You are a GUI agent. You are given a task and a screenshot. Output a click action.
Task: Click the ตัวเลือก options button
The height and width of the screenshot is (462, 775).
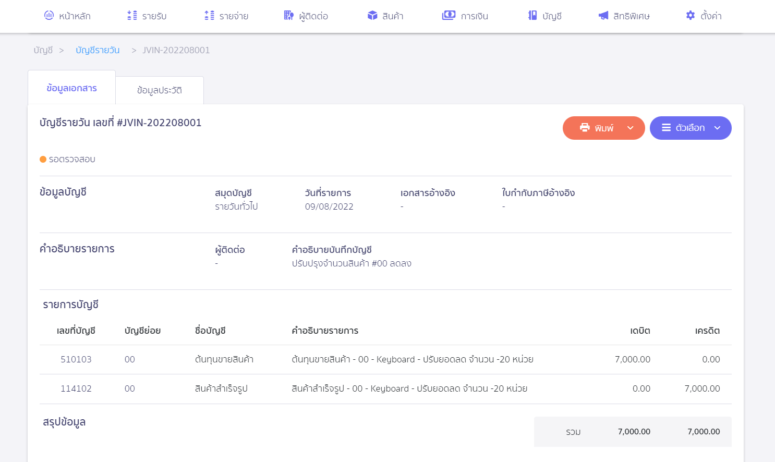[x=691, y=128]
